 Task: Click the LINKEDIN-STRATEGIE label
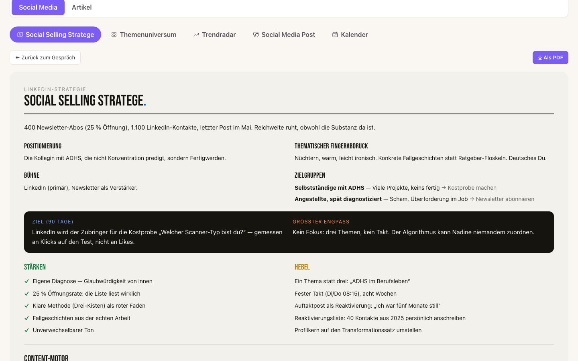pos(55,89)
